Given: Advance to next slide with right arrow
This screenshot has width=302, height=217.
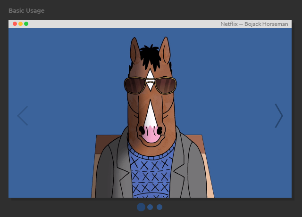Looking at the screenshot, I should 279,116.
